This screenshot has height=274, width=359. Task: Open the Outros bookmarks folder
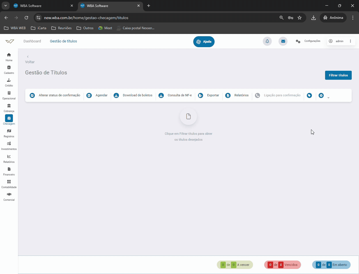pyautogui.click(x=85, y=28)
